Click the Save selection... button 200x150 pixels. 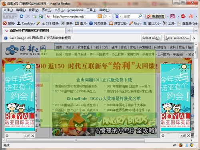[x=177, y=38]
